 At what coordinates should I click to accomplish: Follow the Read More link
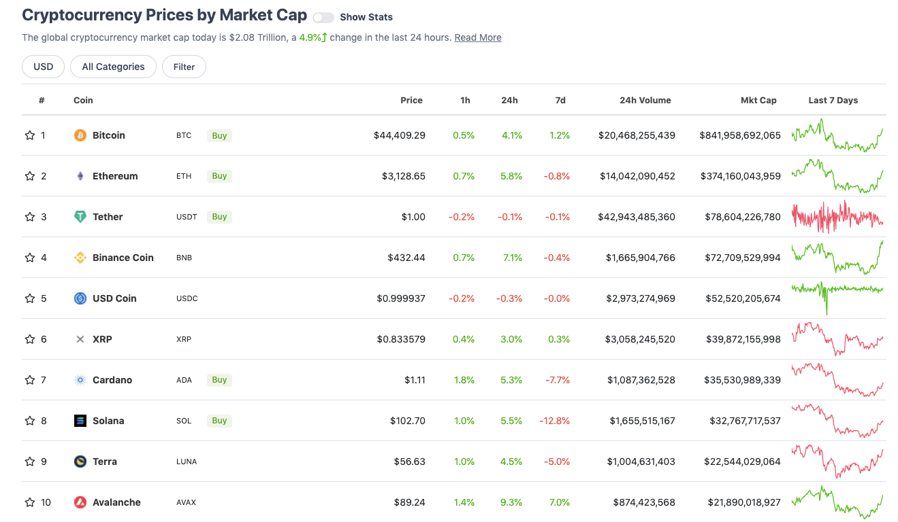tap(478, 37)
